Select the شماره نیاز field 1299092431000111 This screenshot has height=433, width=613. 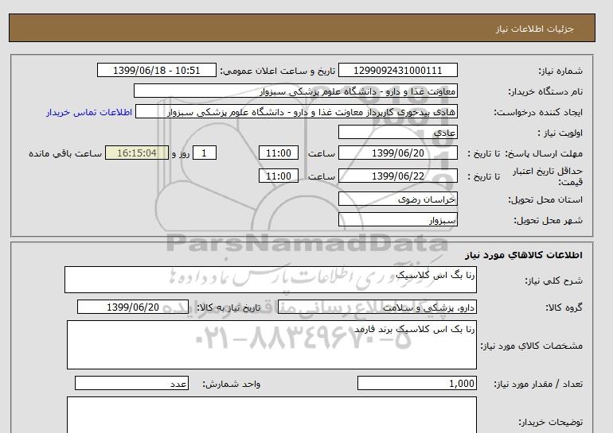pyautogui.click(x=397, y=71)
